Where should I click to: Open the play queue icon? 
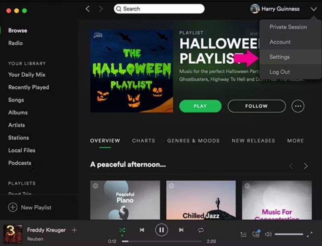(244, 234)
